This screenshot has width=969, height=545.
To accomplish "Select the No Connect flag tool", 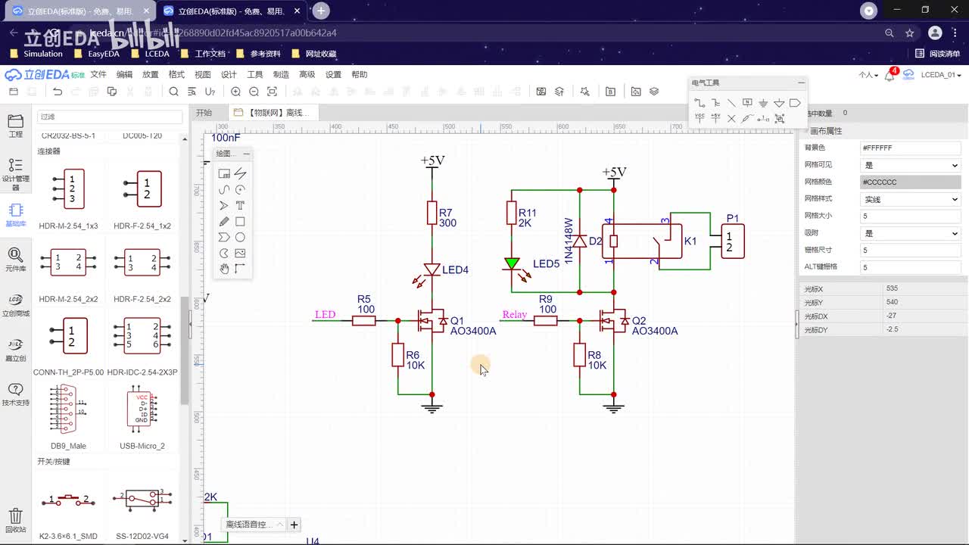I will click(x=731, y=119).
